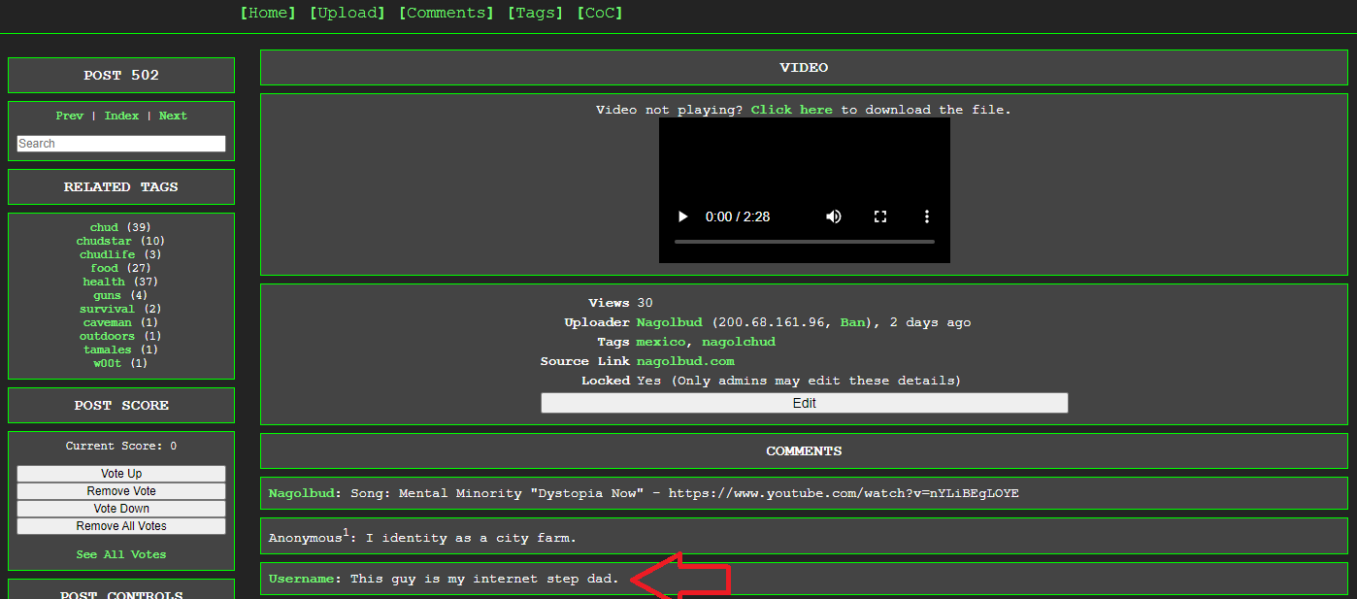The height and width of the screenshot is (599, 1357).
Task: Click Remove All Votes button
Action: [121, 526]
